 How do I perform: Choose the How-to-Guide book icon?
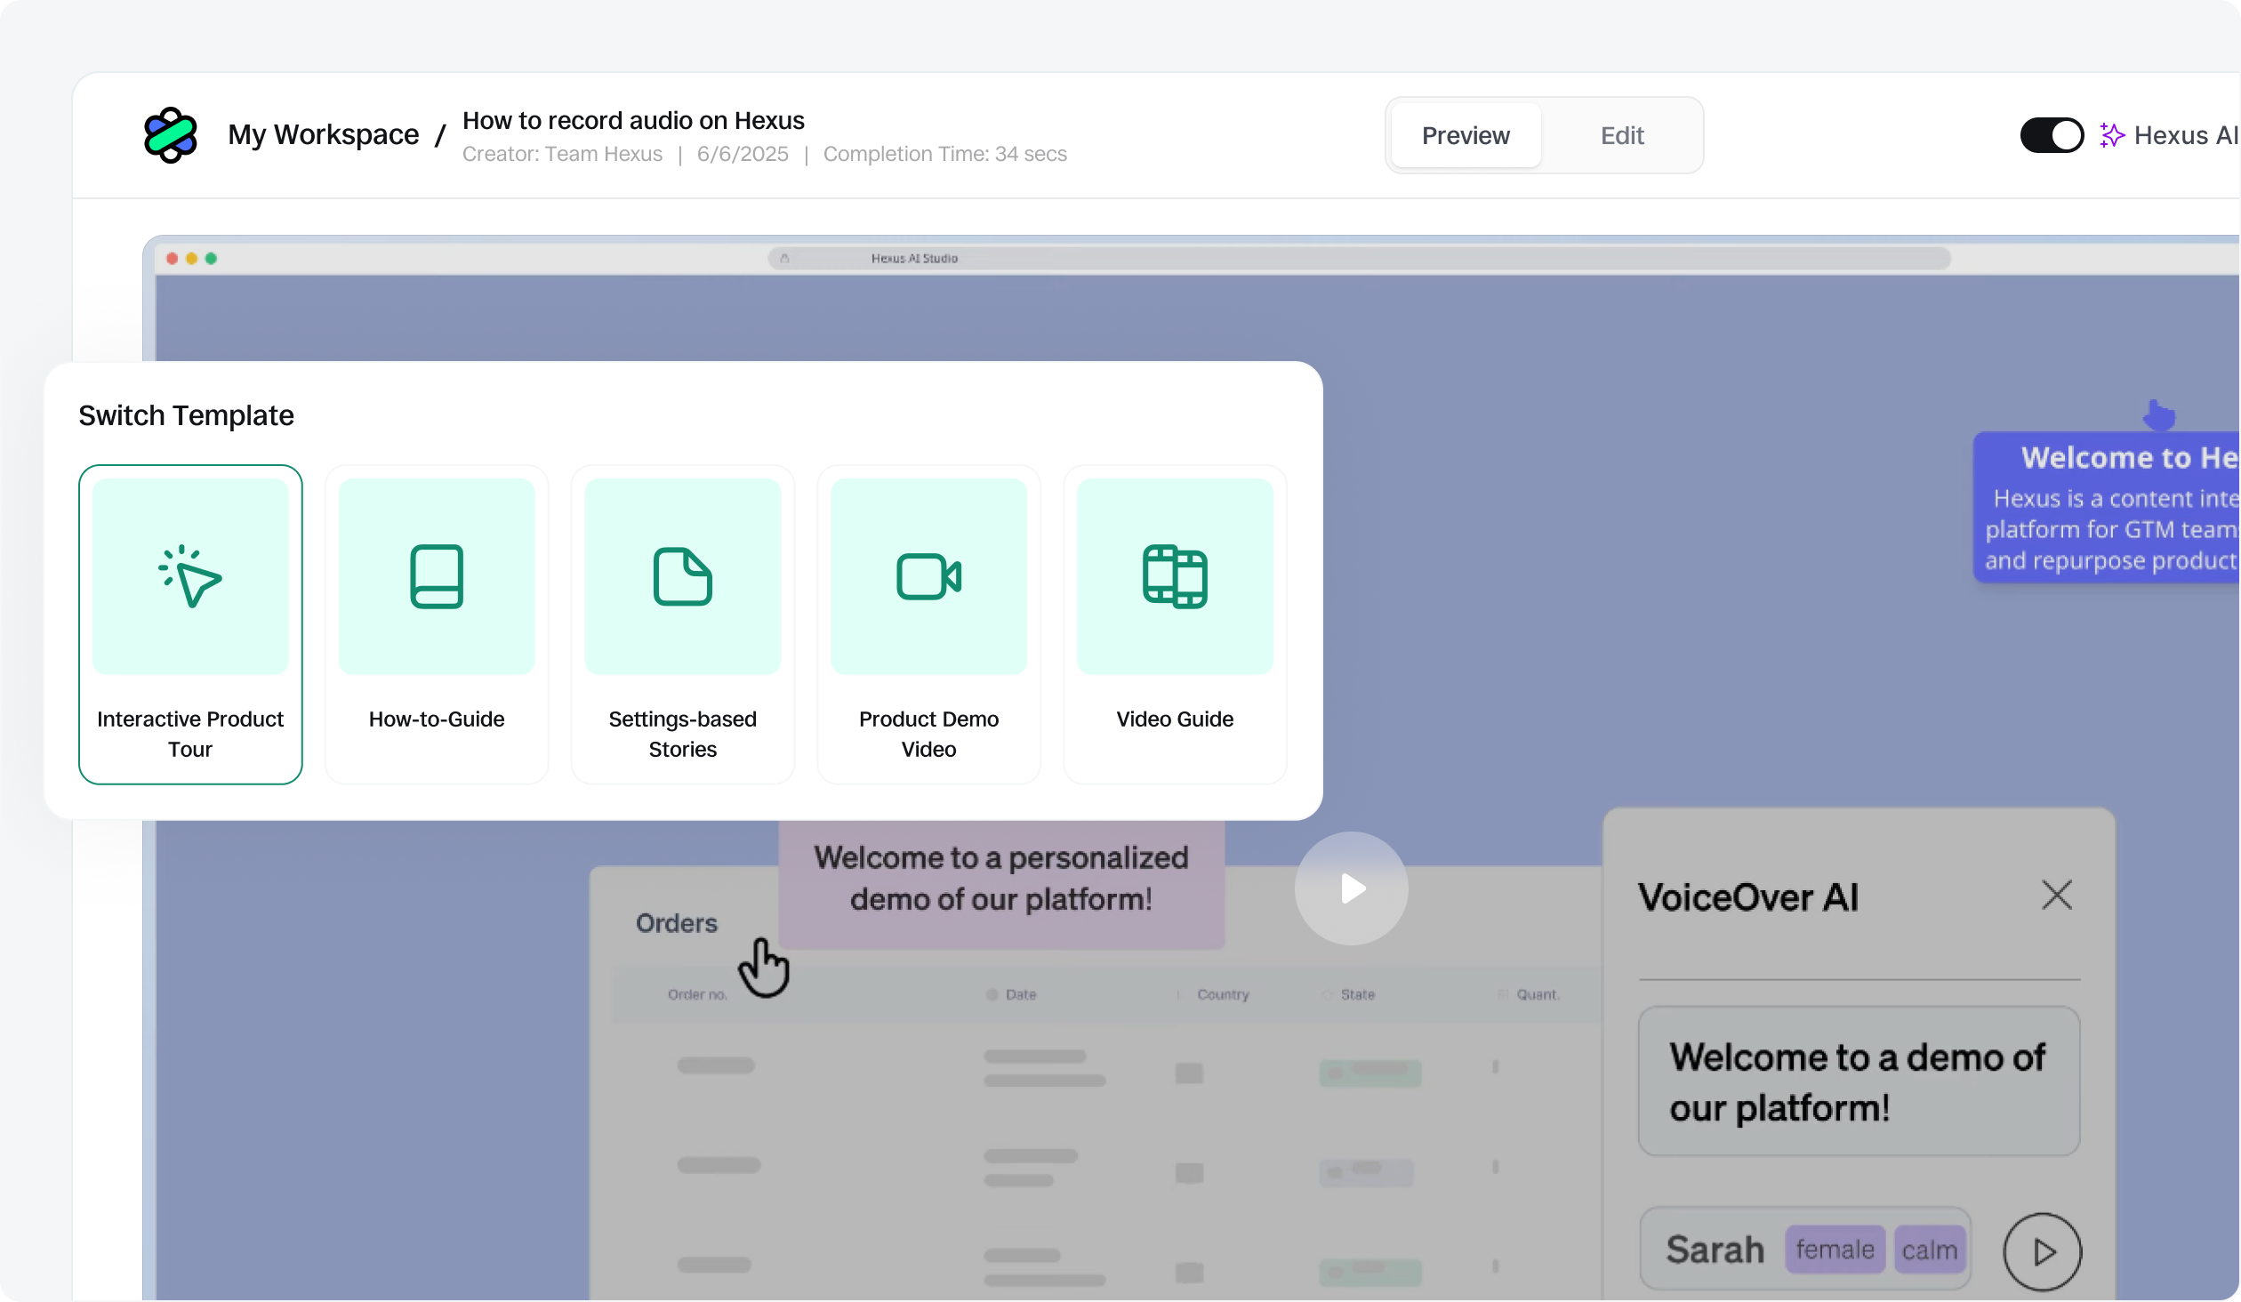[x=437, y=576]
